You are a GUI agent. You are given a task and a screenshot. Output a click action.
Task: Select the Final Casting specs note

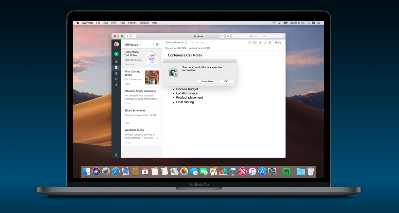pos(142,77)
